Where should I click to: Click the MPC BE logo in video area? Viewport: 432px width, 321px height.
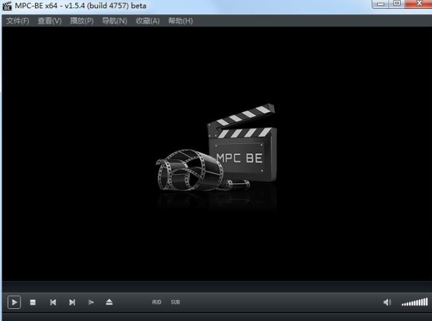tap(216, 148)
